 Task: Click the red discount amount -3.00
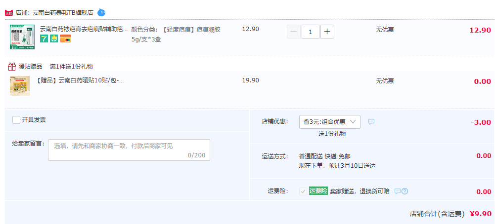click(481, 122)
